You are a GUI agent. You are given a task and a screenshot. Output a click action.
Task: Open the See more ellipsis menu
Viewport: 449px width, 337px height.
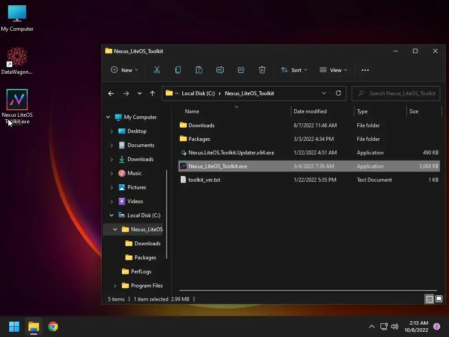click(365, 70)
